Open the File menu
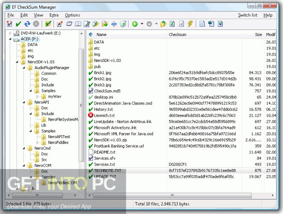This screenshot has height=214, width=283. (x=11, y=15)
